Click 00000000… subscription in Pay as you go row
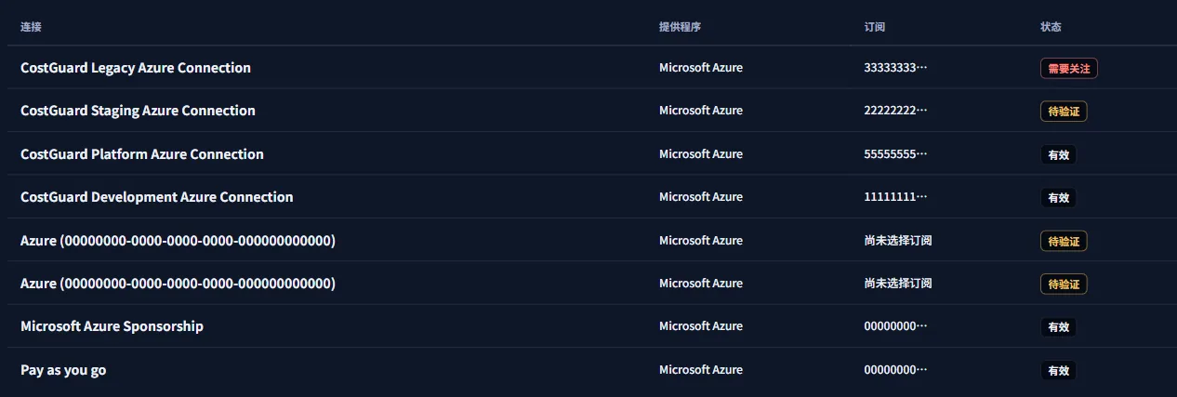The width and height of the screenshot is (1177, 397). (895, 370)
